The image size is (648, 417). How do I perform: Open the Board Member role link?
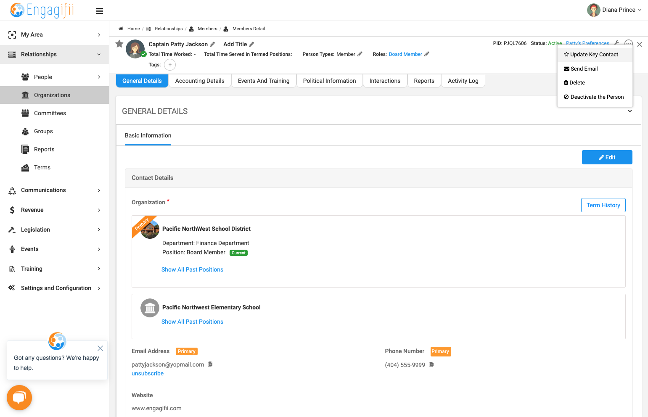[405, 54]
